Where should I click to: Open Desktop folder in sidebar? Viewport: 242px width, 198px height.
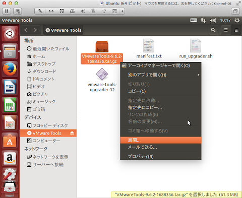pos(48,64)
